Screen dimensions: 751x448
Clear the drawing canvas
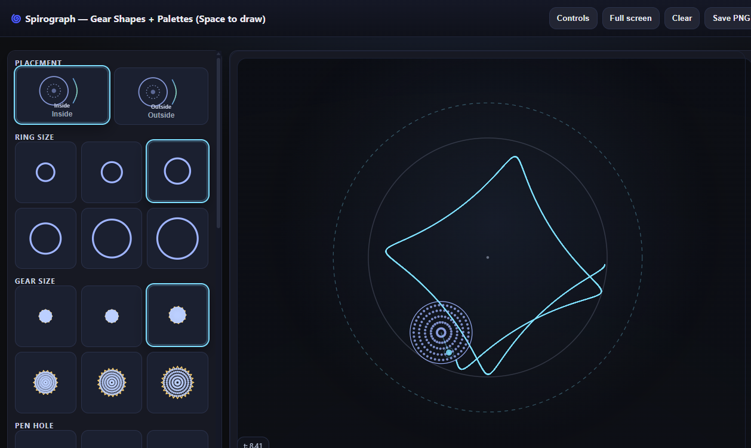682,18
